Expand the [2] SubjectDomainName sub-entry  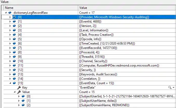(18, 105)
